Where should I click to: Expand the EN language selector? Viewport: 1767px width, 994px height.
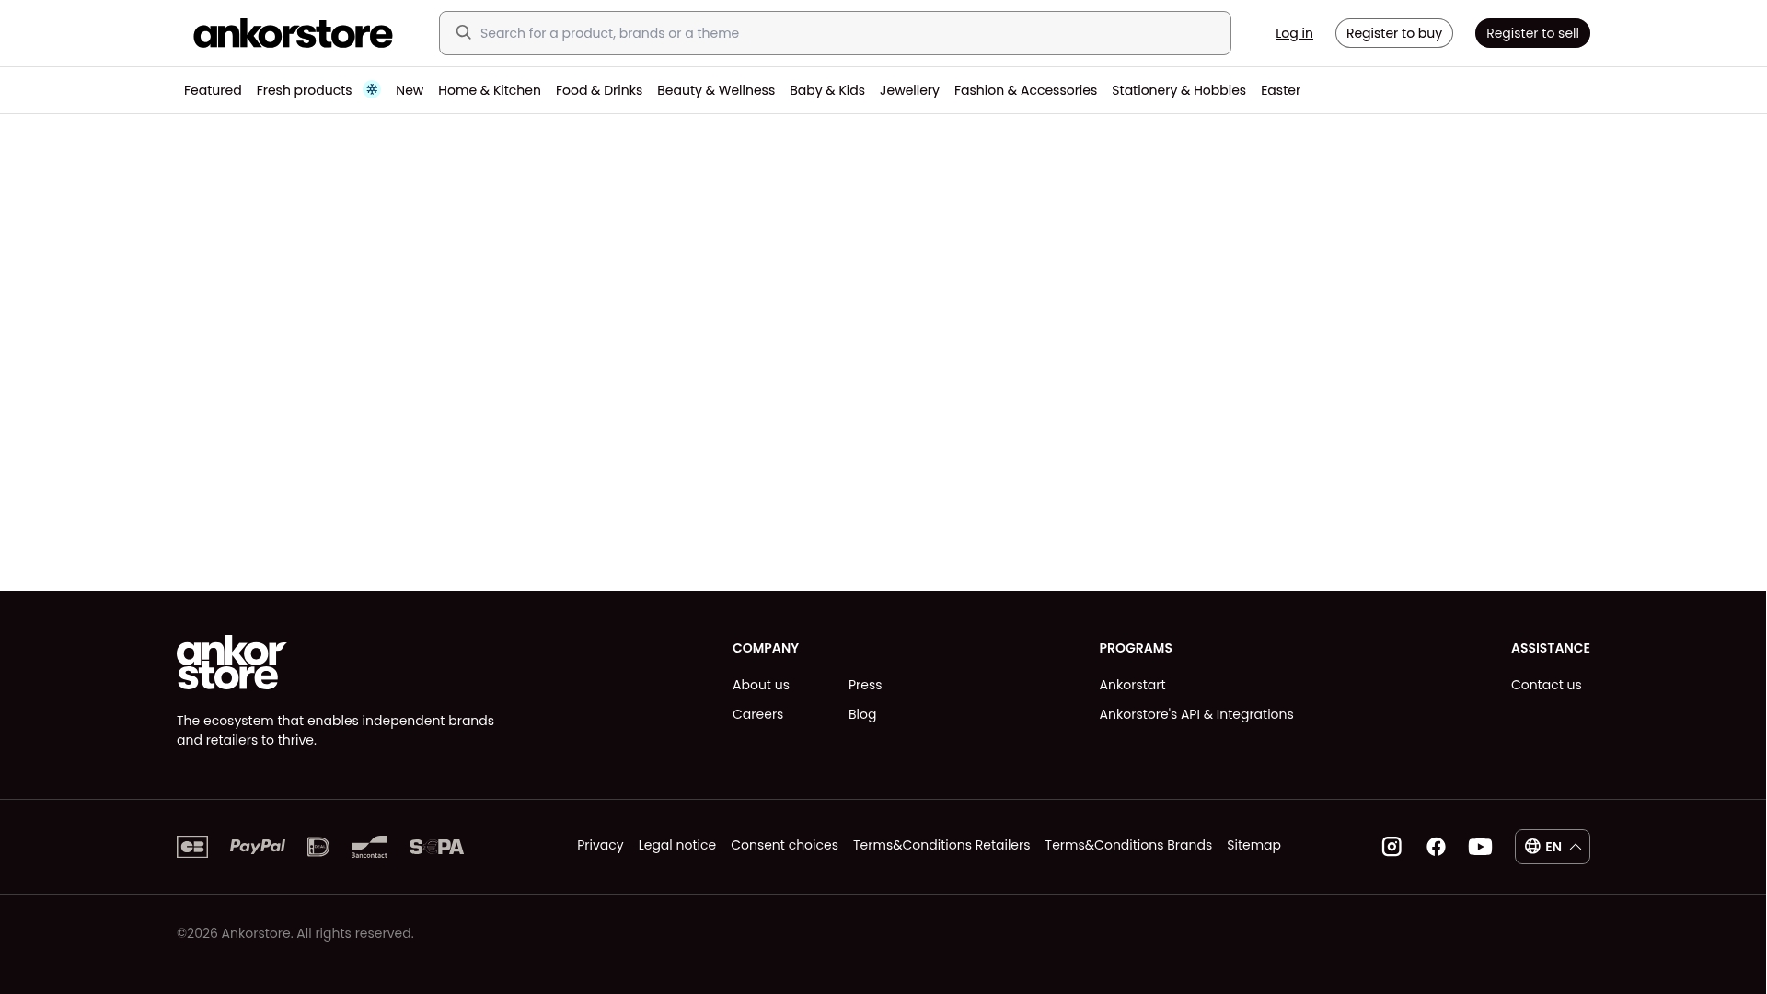[x=1552, y=847]
